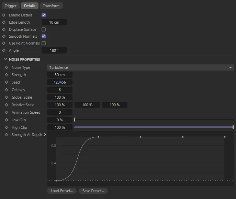
Task: Click the High Clip slider track
Action: (154, 127)
